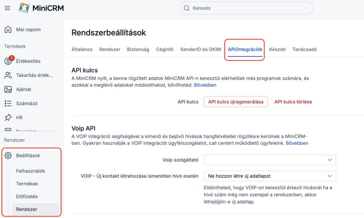
Task: Open the Értékesítés sales icon
Action: 8,61
